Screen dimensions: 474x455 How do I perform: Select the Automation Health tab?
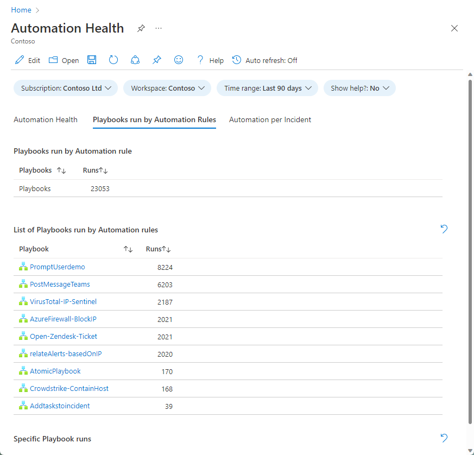click(46, 119)
